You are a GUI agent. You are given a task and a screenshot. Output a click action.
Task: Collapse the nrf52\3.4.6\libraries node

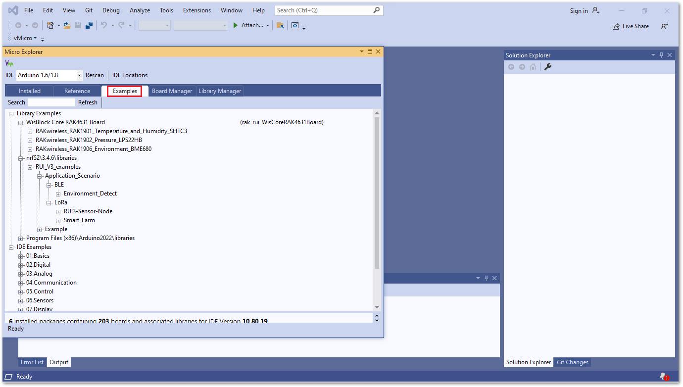[x=21, y=158]
